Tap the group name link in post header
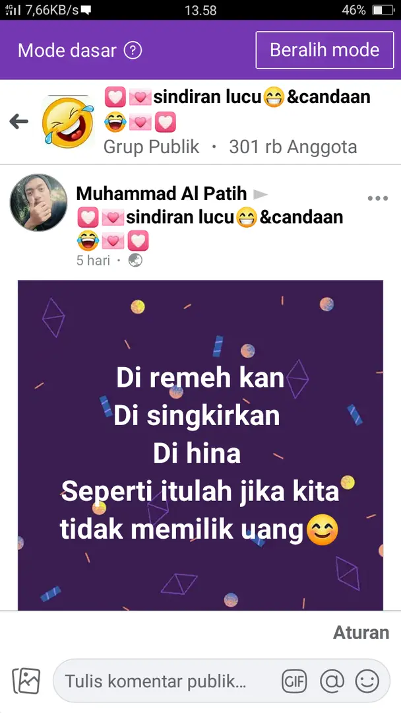Viewport: 401px width, 713px height. click(x=210, y=228)
